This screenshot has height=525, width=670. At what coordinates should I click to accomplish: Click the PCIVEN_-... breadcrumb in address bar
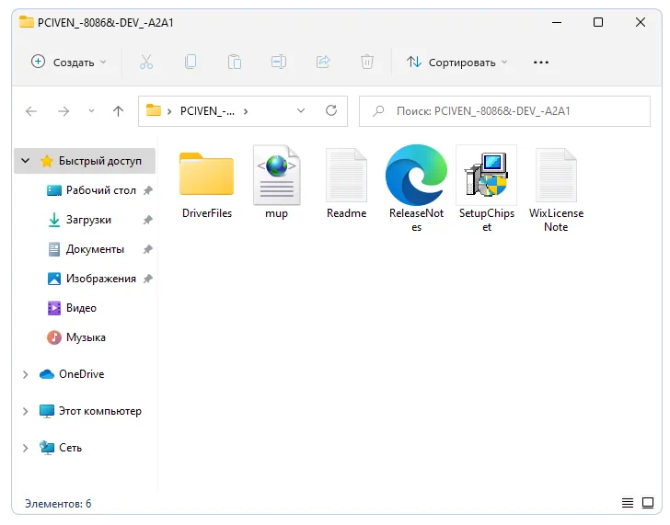pos(207,111)
